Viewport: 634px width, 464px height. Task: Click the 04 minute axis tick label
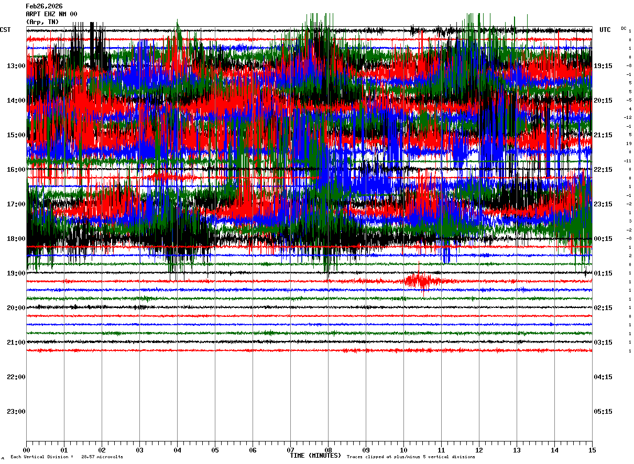[177, 450]
